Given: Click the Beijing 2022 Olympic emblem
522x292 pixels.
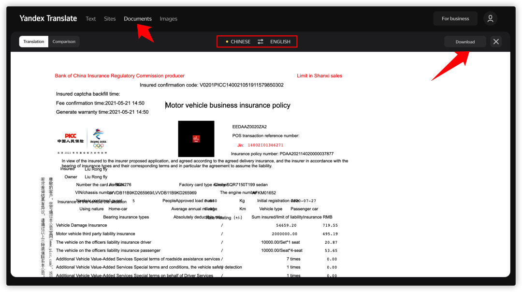Looking at the screenshot, I should 99,138.
